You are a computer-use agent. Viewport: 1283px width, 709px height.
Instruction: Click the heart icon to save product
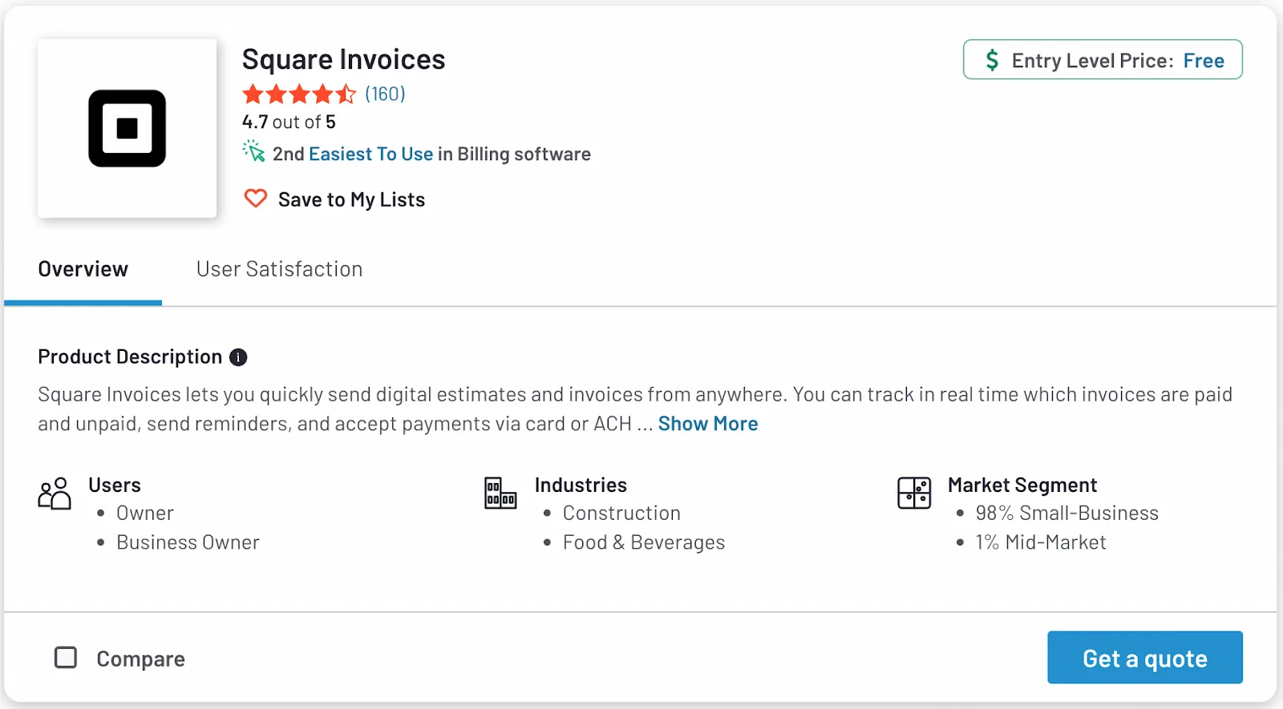255,199
